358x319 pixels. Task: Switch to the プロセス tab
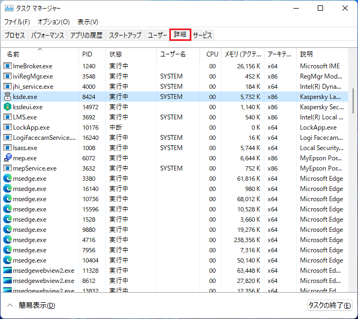tap(15, 35)
